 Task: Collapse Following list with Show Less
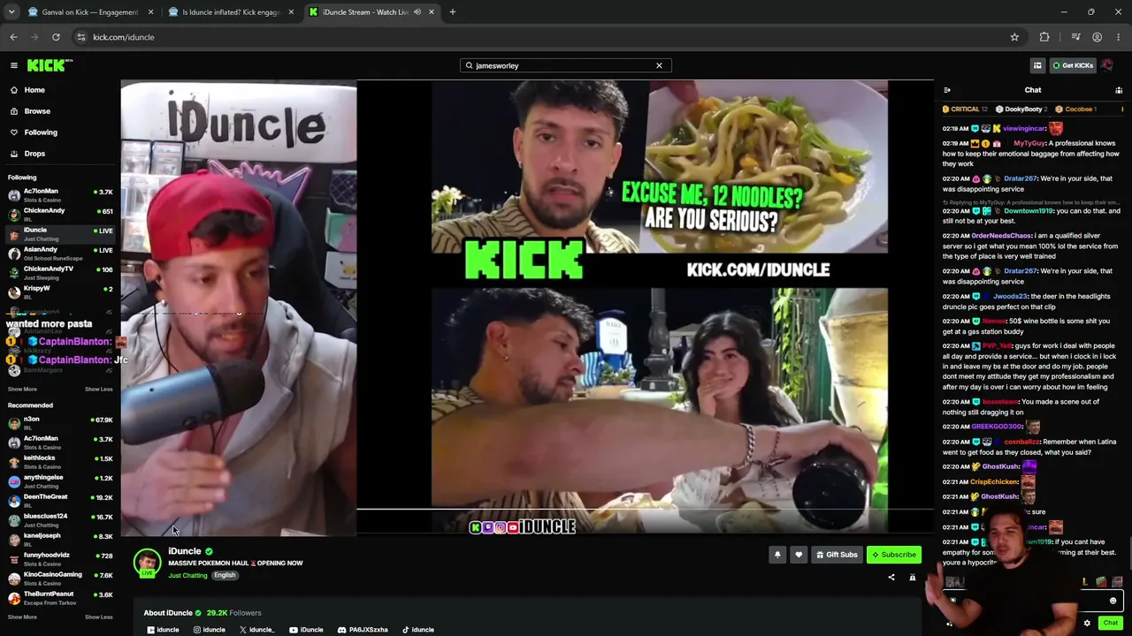pos(98,389)
